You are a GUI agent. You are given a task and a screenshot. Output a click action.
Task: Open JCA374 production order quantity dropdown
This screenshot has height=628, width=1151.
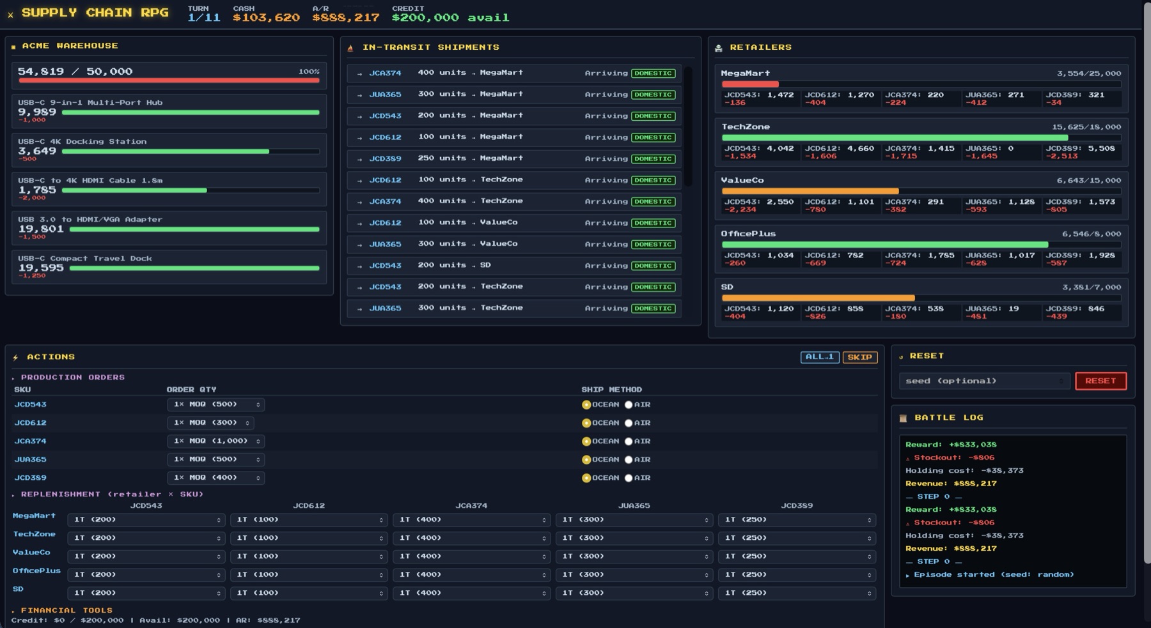[216, 441]
